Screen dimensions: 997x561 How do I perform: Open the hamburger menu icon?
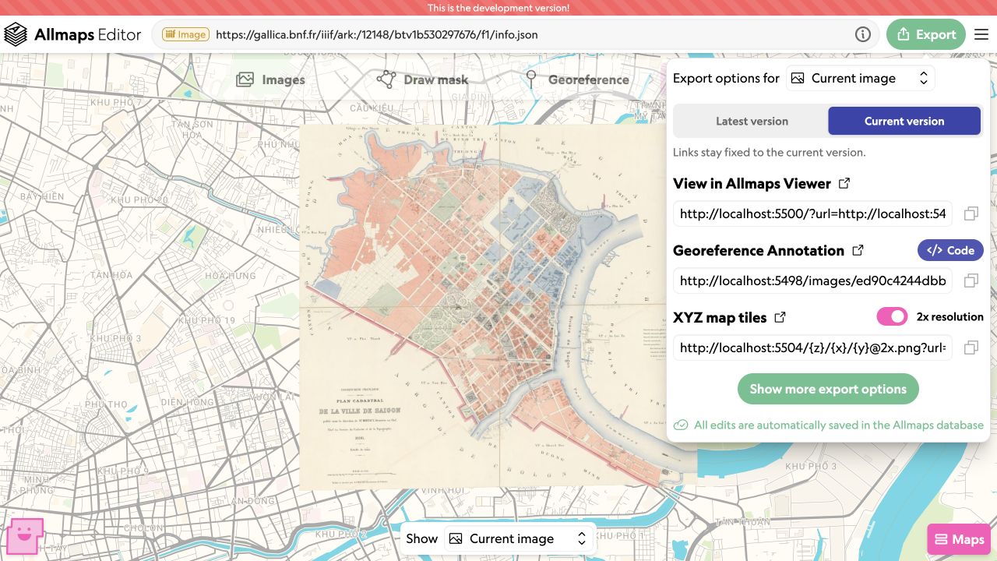[981, 34]
